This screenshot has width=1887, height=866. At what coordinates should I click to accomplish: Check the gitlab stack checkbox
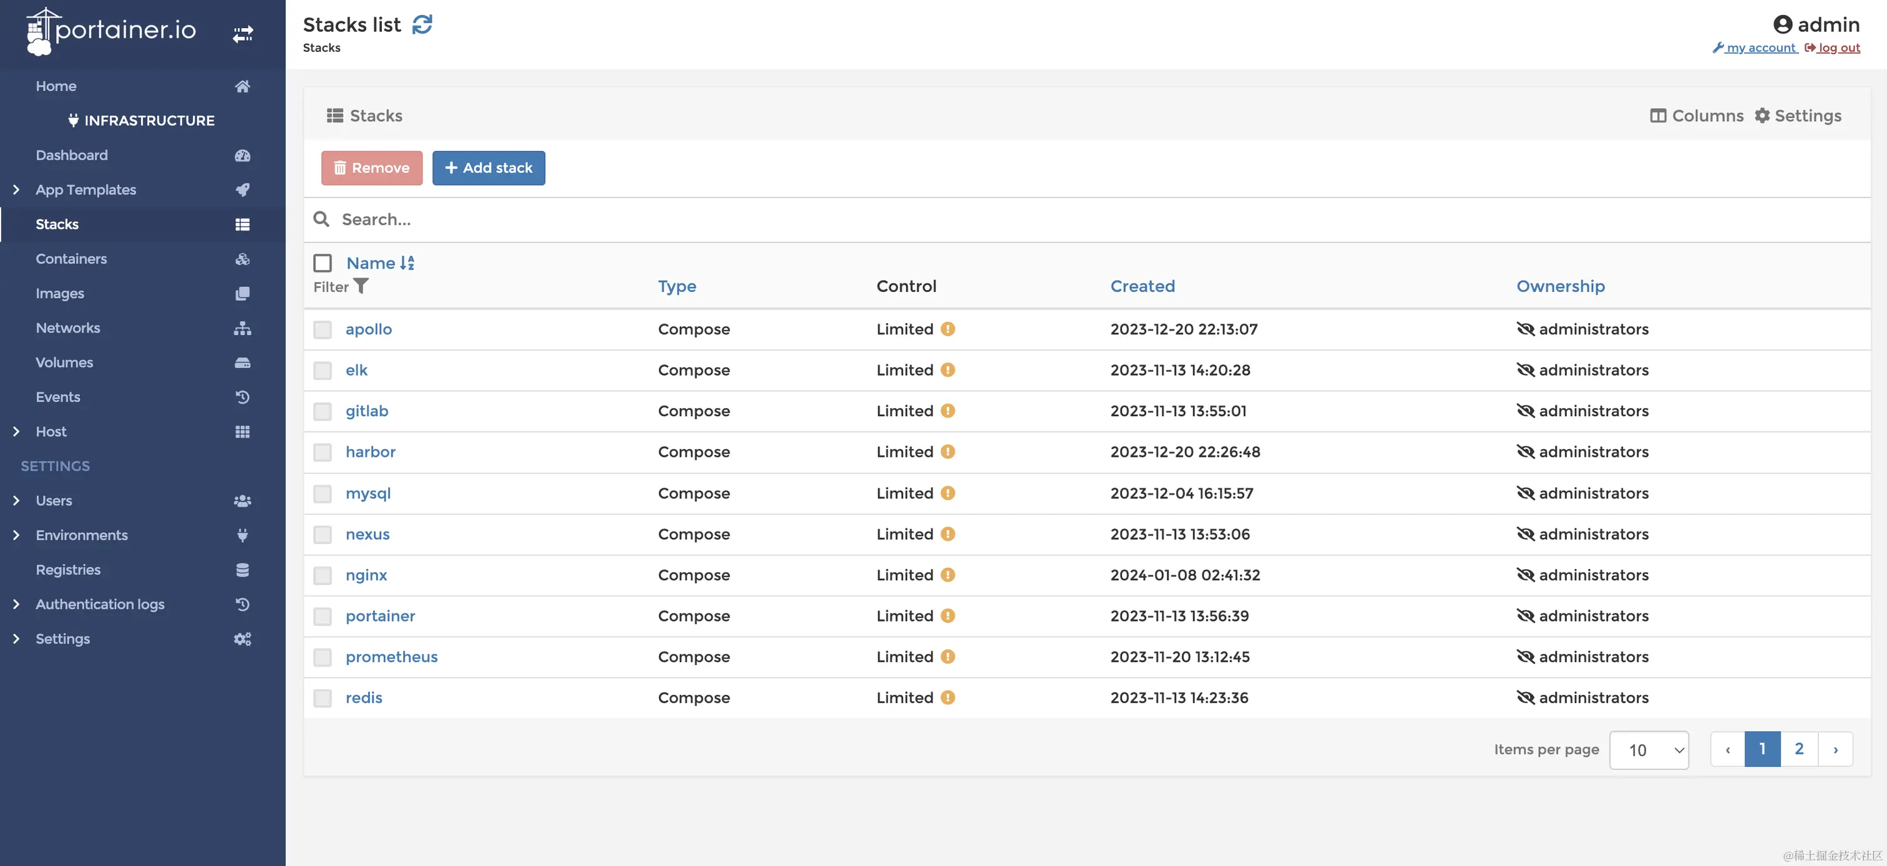click(x=323, y=412)
